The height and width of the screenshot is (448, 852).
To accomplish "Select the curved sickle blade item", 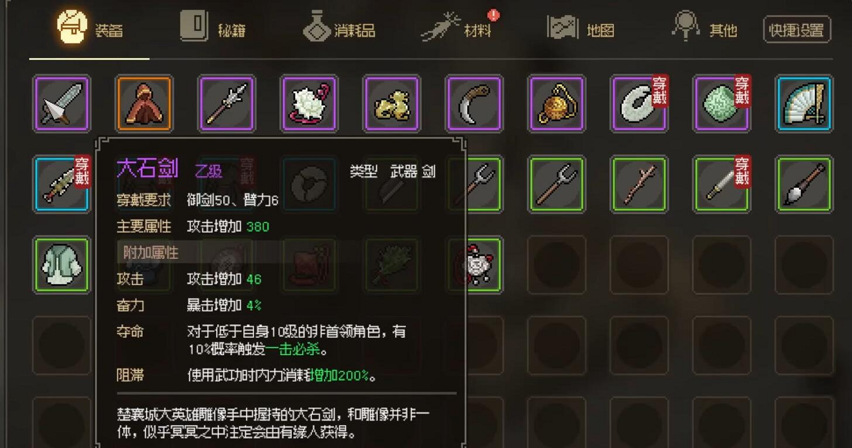I will pyautogui.click(x=475, y=103).
